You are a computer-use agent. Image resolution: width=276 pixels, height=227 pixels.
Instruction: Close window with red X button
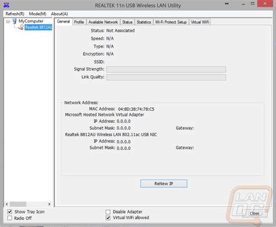(265, 3)
